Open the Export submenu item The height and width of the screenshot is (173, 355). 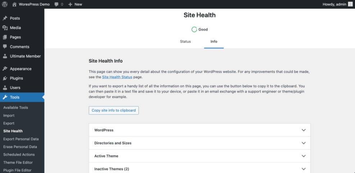coord(9,123)
